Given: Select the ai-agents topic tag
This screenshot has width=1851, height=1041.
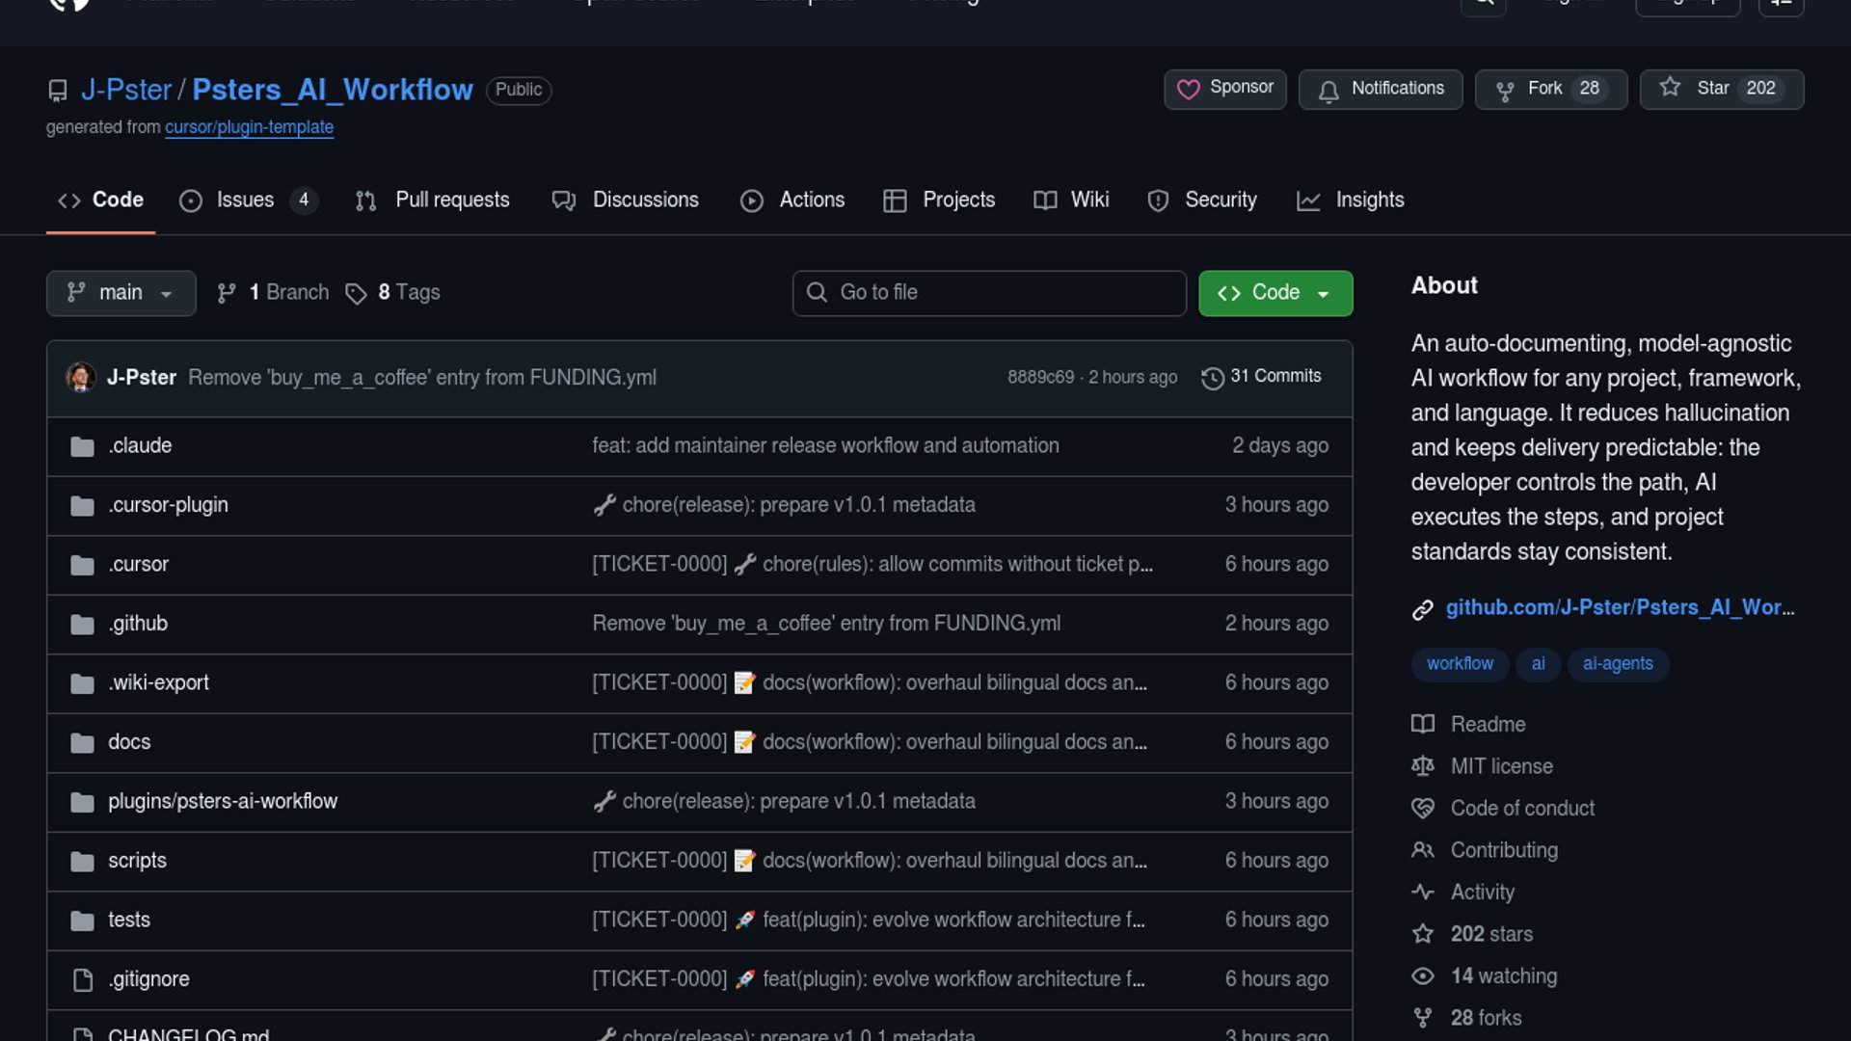Looking at the screenshot, I should (1617, 664).
